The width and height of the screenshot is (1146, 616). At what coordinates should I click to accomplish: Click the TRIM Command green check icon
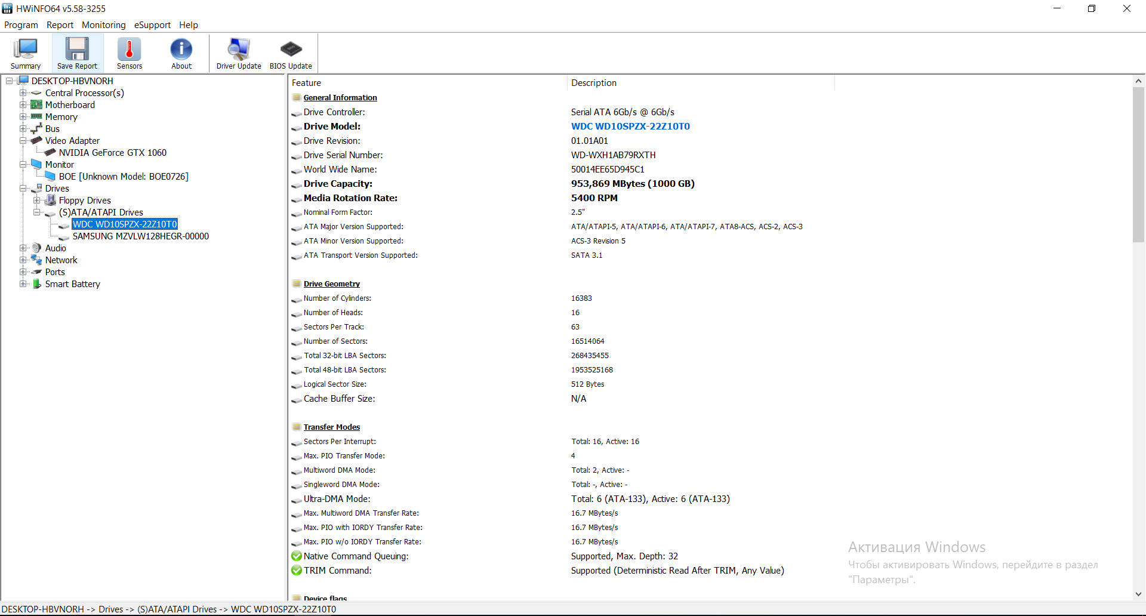(297, 571)
